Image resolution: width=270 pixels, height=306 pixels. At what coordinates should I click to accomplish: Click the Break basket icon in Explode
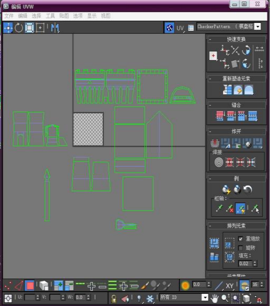point(215,143)
